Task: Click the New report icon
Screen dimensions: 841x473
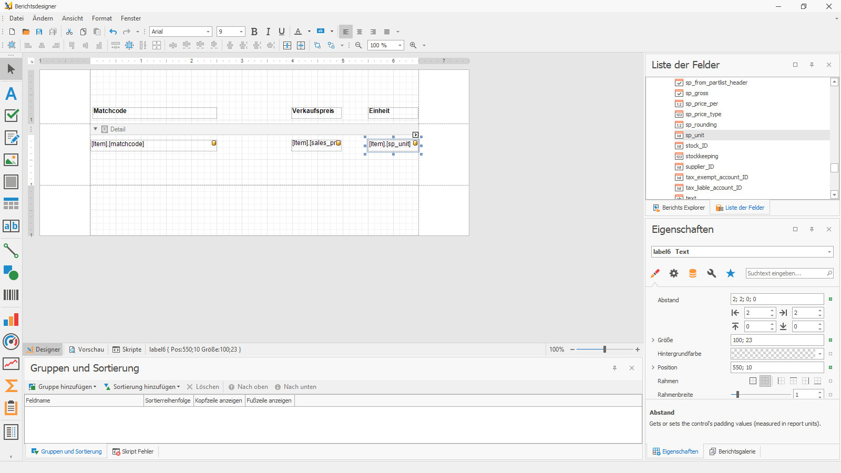Action: pos(12,32)
